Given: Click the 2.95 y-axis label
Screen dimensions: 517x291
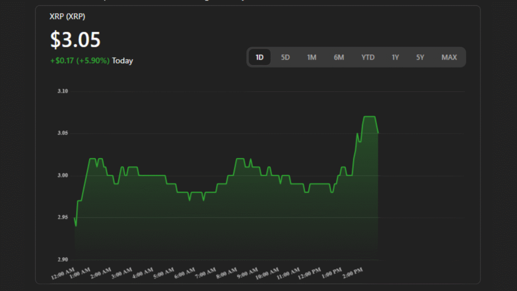Looking at the screenshot, I should click(x=63, y=217).
